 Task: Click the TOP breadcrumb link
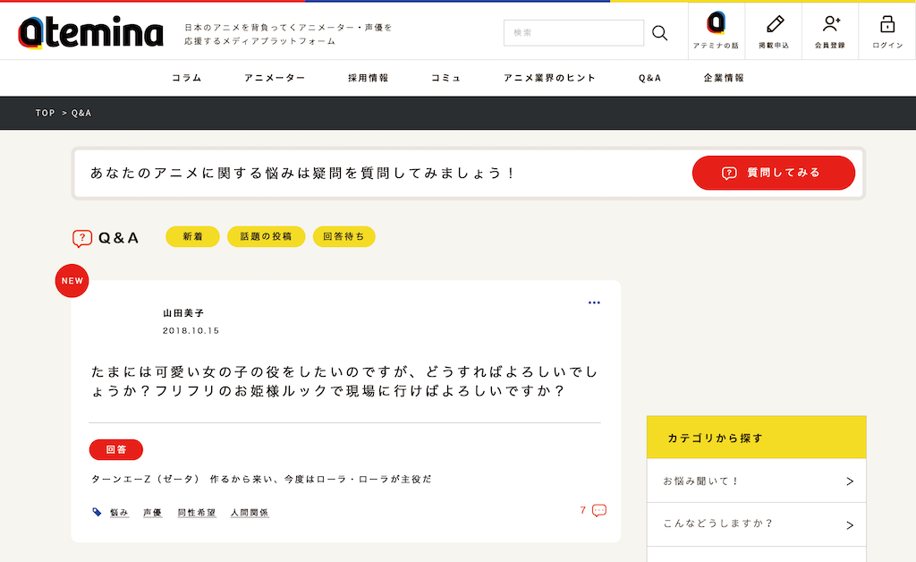coord(45,114)
